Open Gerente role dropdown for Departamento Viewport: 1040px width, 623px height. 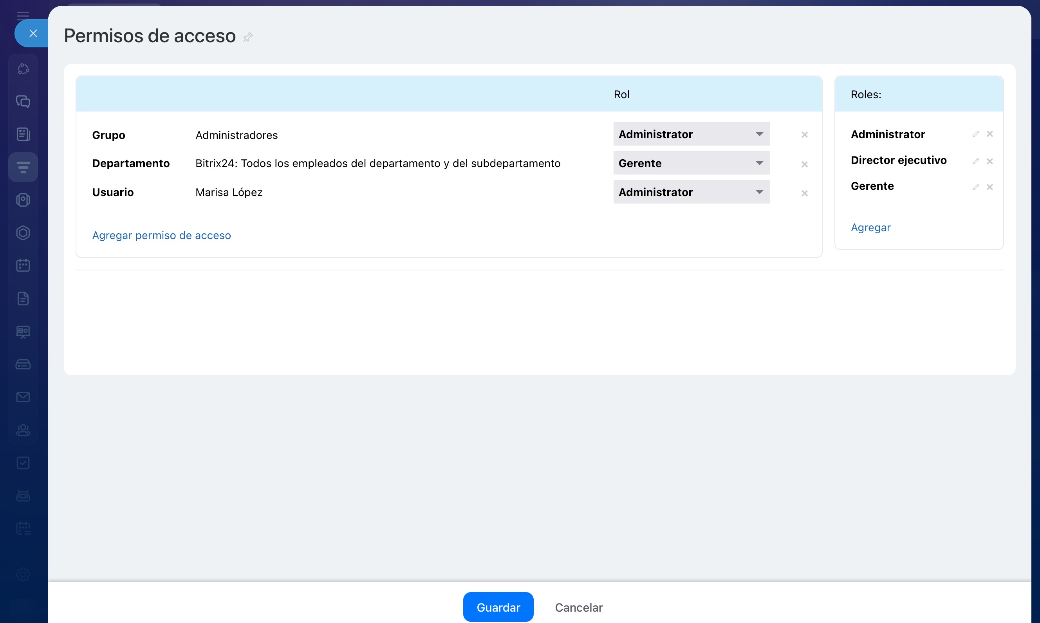[x=691, y=163]
